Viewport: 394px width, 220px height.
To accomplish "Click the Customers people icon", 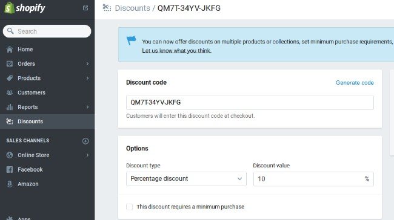I will click(10, 92).
